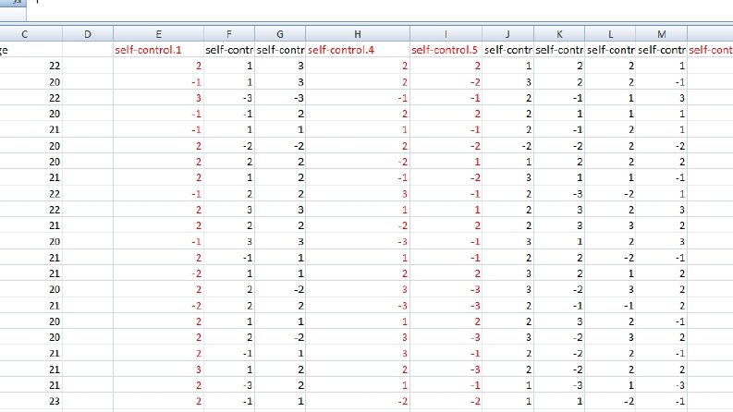
Task: Click the only -3 value in column G
Action: (x=280, y=98)
